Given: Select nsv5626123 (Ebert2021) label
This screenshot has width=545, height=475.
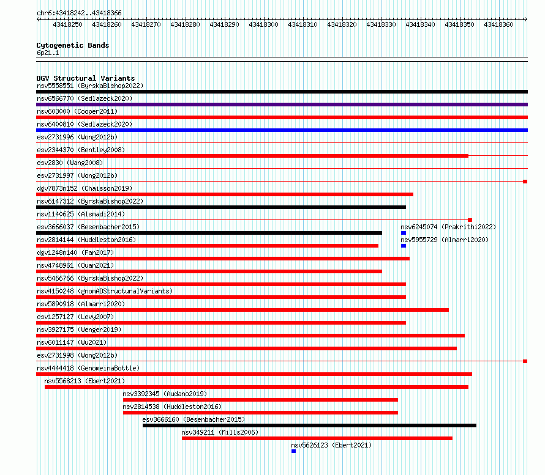Looking at the screenshot, I should [331, 445].
